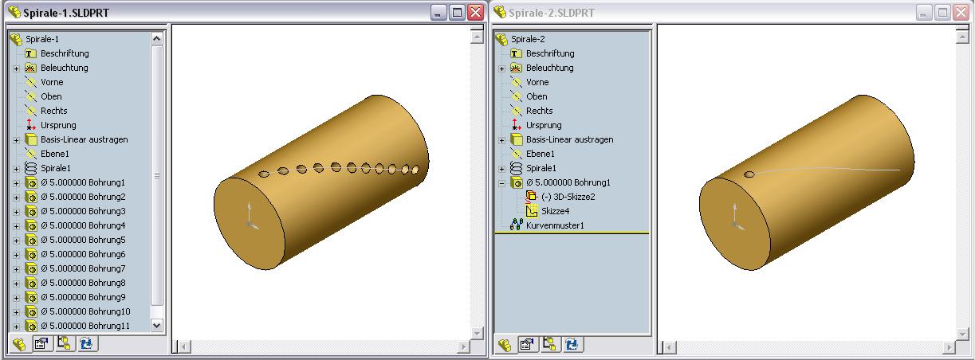Expand Spirale1 node in Spirale-2 tree
The width and height of the screenshot is (975, 360).
pos(501,169)
